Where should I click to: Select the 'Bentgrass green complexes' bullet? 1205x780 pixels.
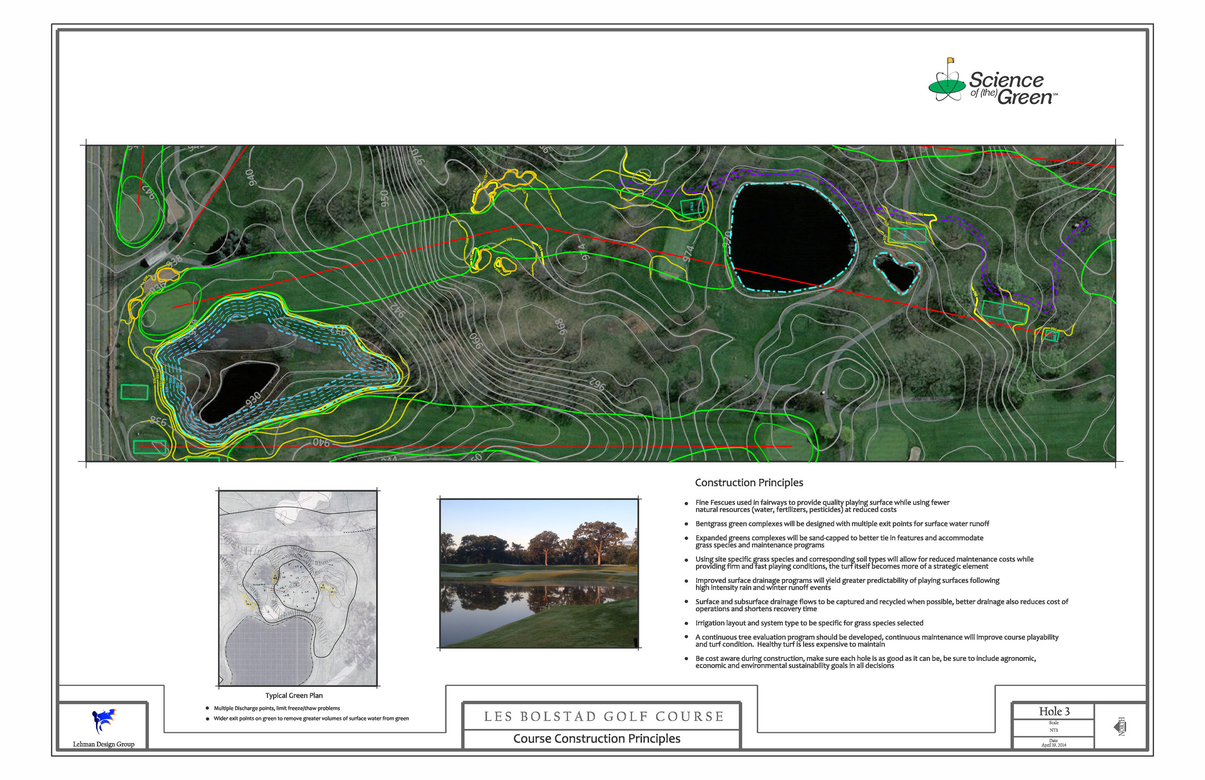coord(842,524)
